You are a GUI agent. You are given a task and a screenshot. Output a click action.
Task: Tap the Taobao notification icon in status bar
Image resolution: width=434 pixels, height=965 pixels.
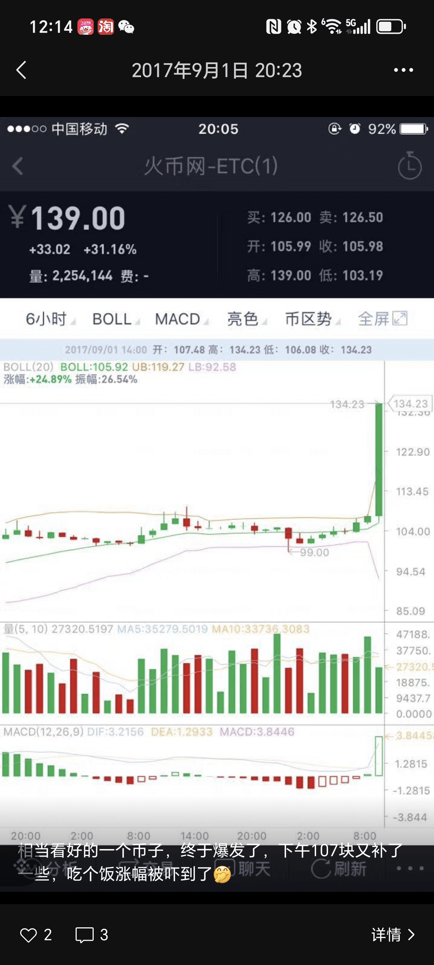(x=106, y=27)
